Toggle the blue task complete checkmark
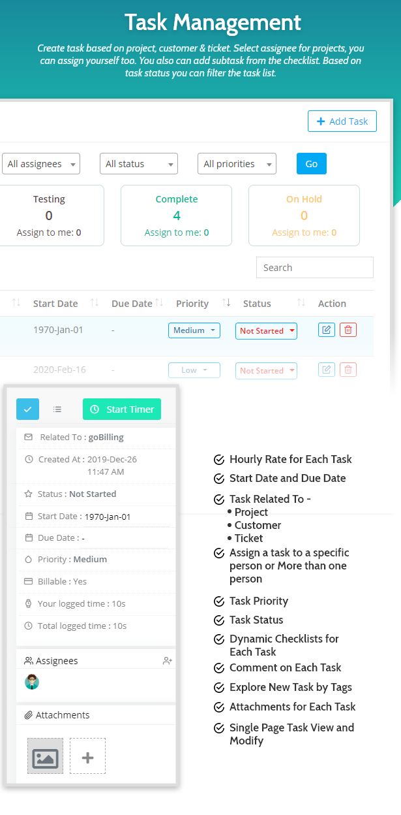 (27, 409)
